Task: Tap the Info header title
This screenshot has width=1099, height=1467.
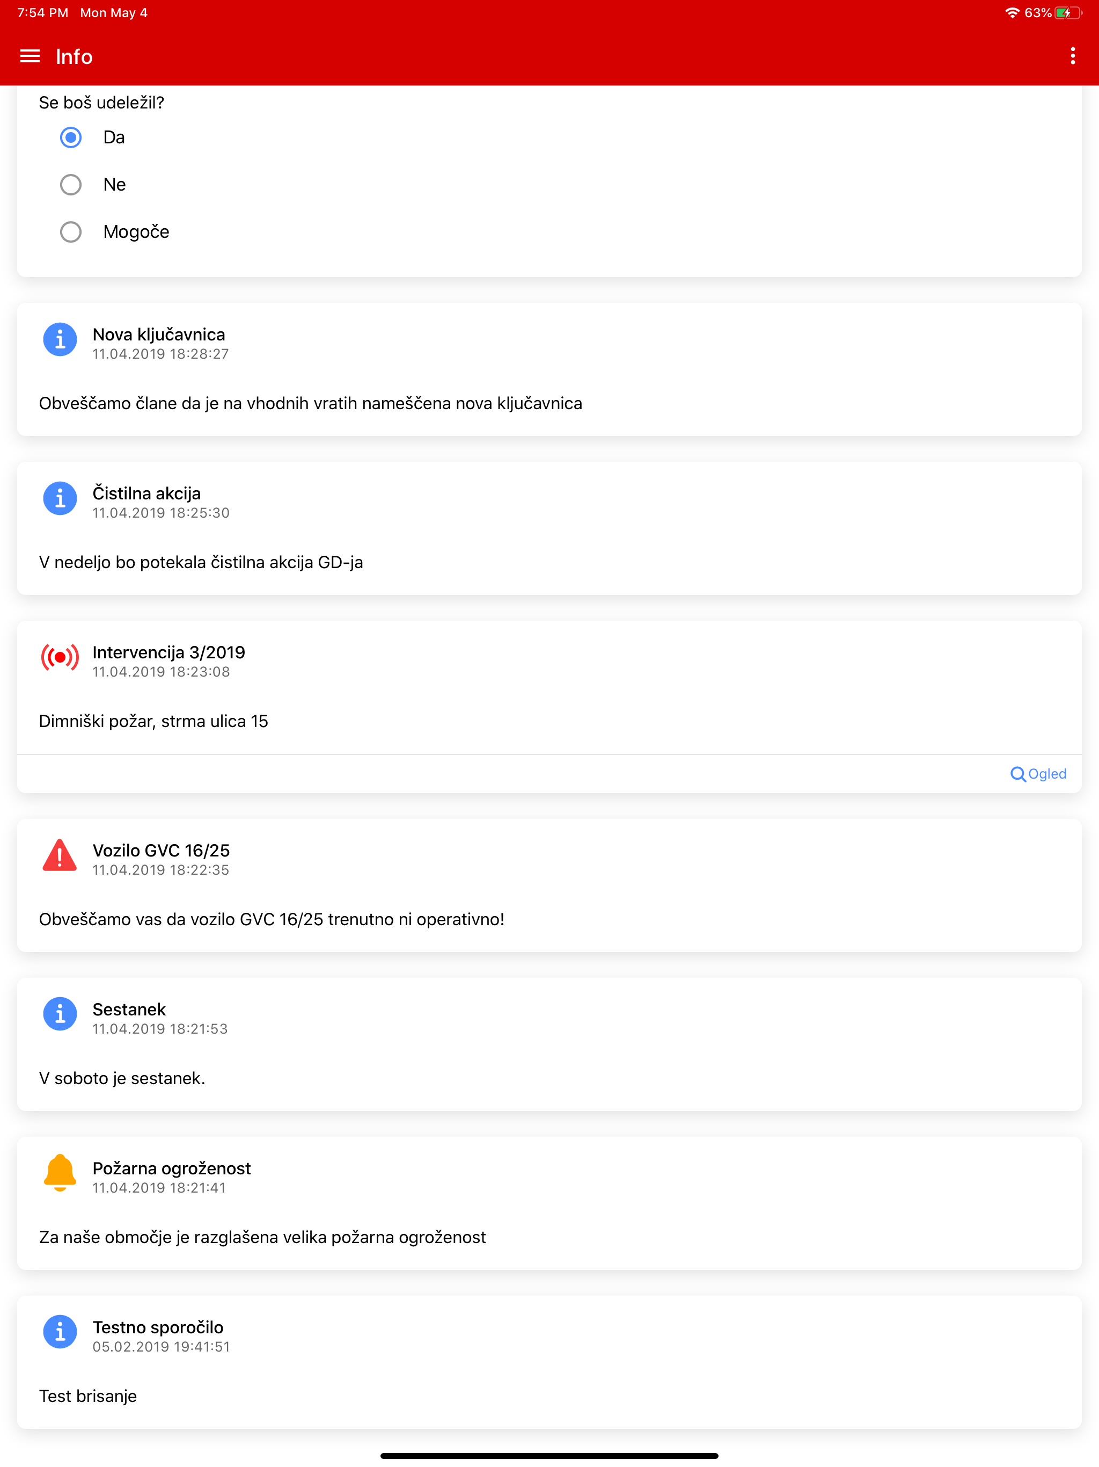Action: coord(74,56)
